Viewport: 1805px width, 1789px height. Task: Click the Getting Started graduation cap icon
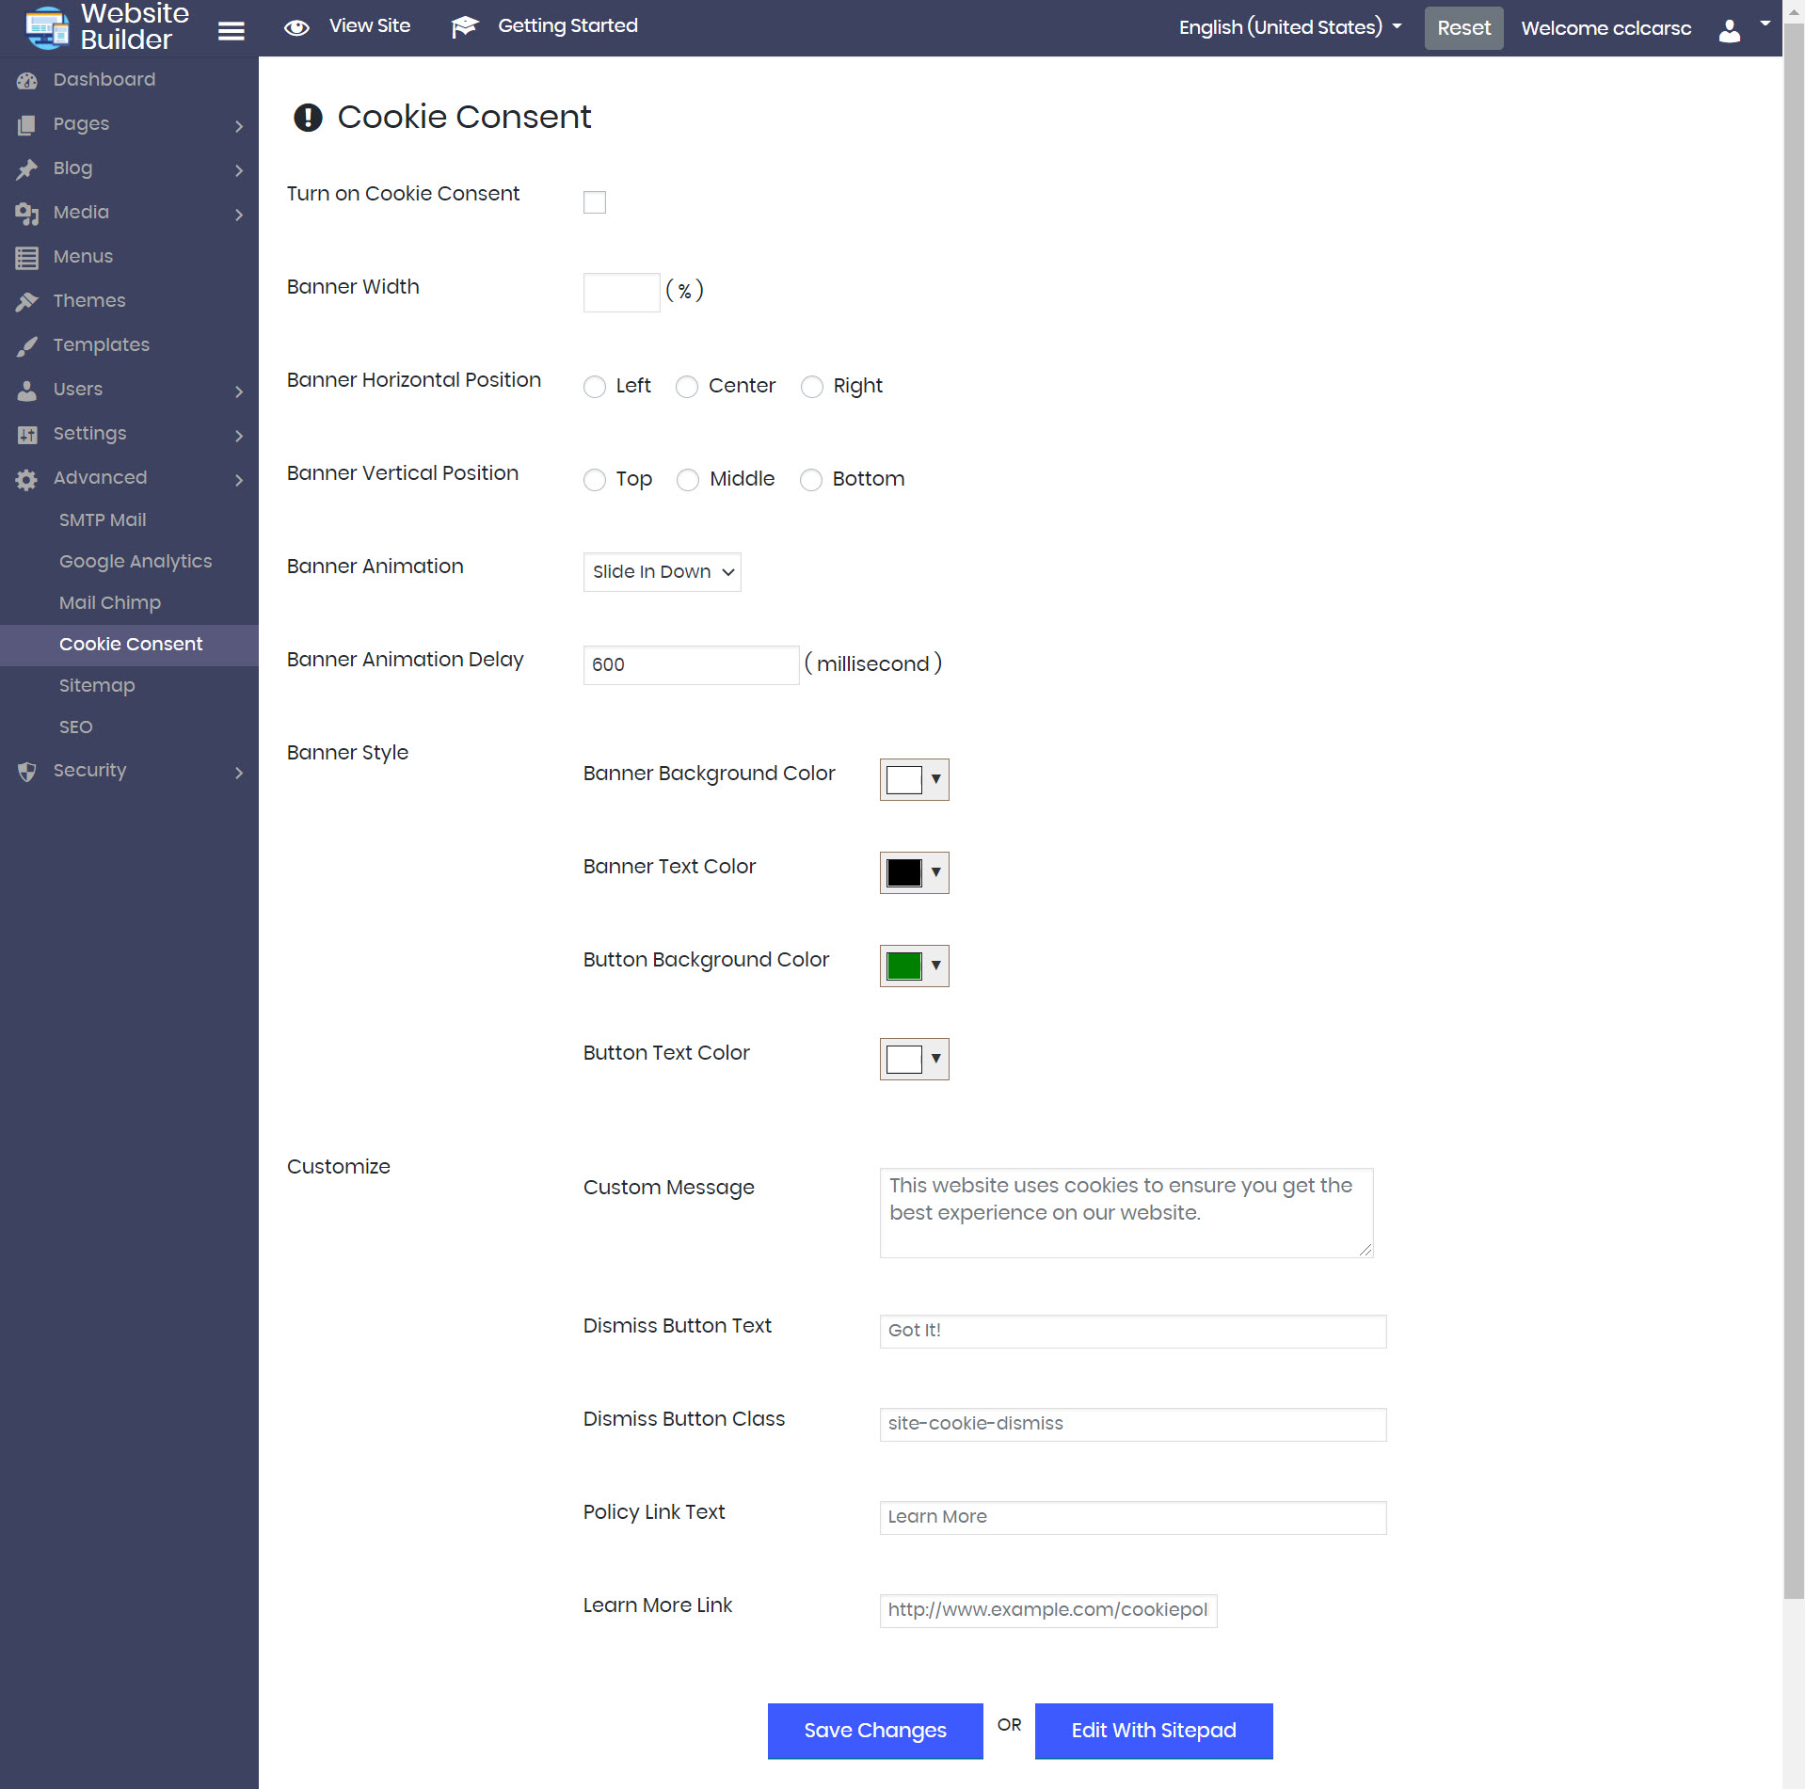coord(464,27)
